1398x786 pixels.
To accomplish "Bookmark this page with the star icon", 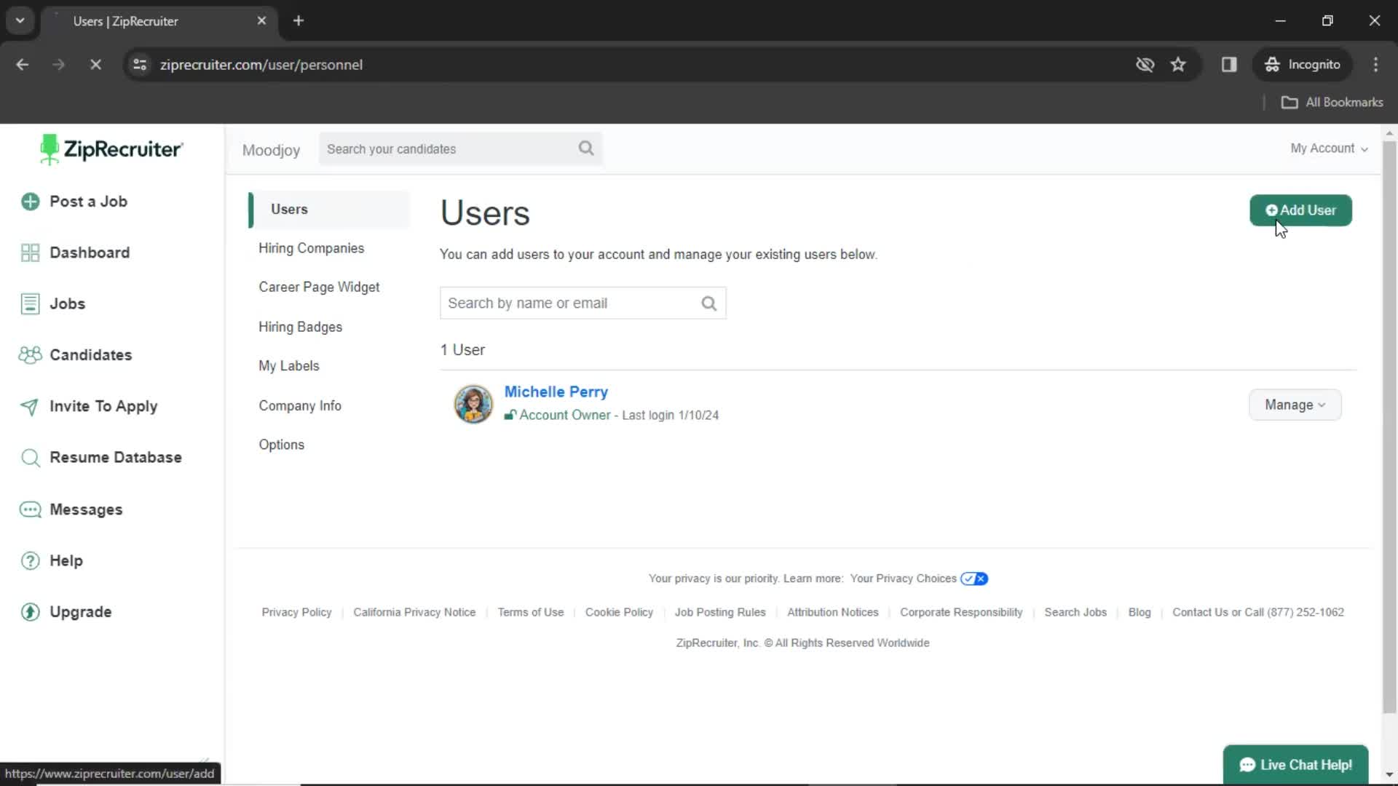I will click(1178, 65).
